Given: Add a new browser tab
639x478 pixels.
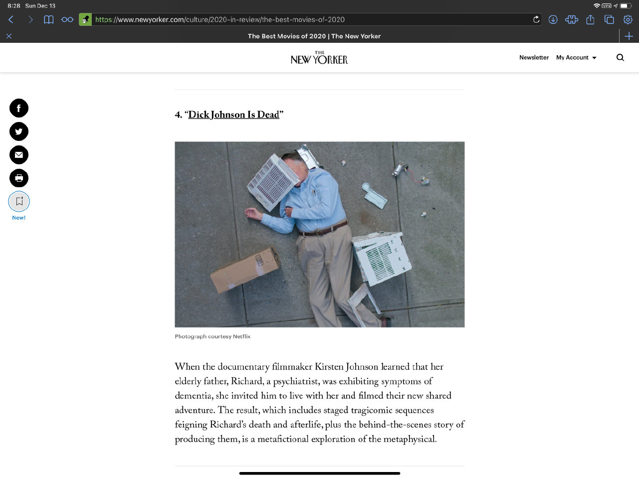Looking at the screenshot, I should tap(629, 36).
